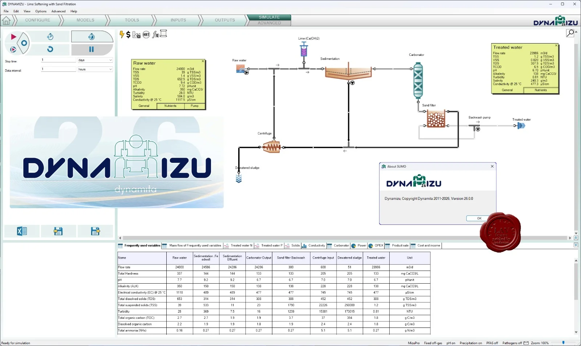Click the restart simulation circular arrow button

50,49
